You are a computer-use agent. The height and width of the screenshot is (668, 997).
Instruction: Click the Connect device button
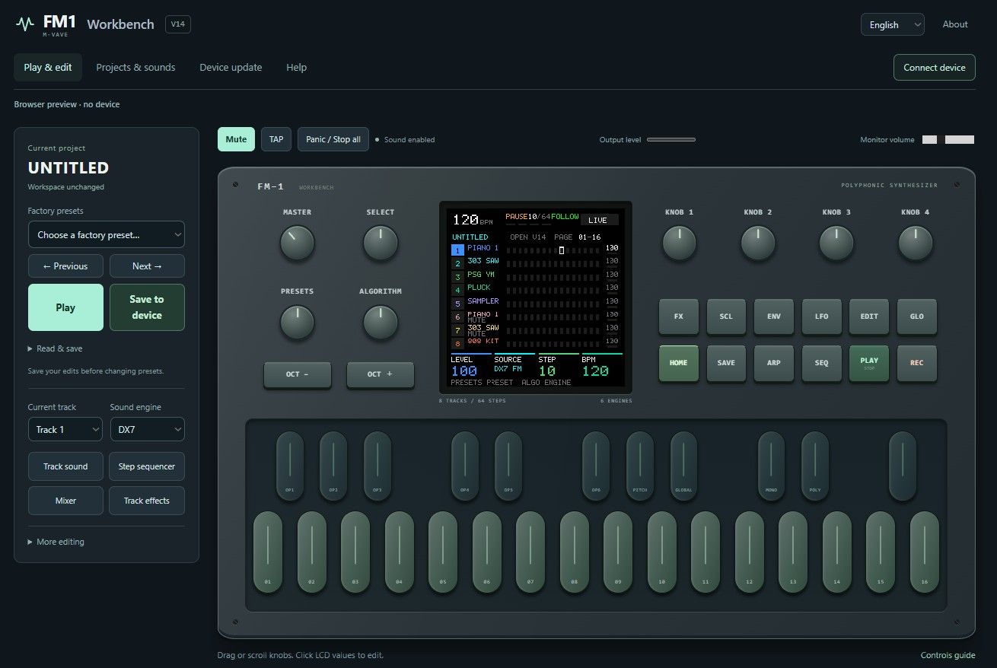coord(934,68)
